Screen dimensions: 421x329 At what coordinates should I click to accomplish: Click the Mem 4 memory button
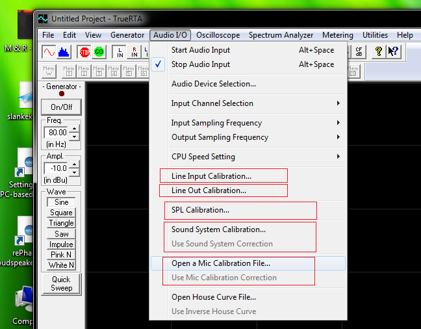114,72
